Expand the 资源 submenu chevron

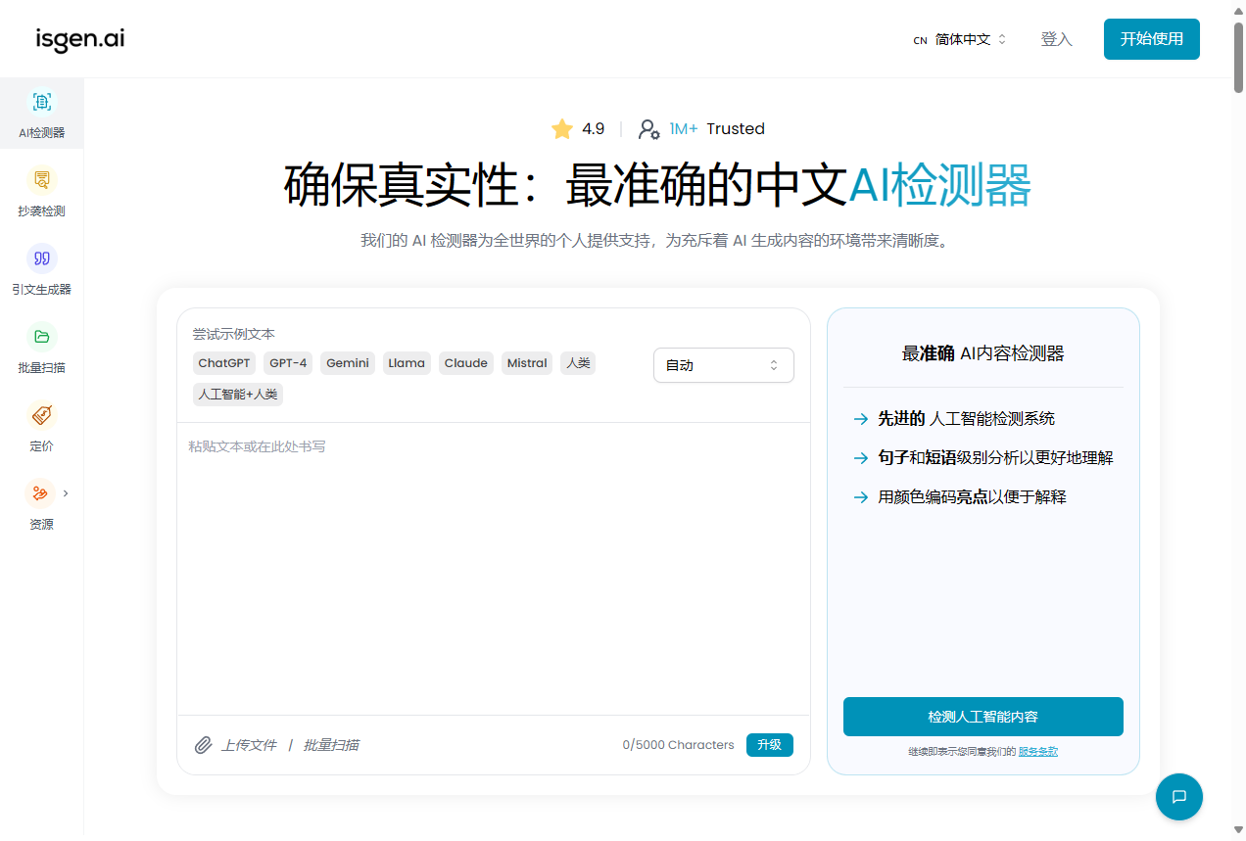click(x=66, y=493)
